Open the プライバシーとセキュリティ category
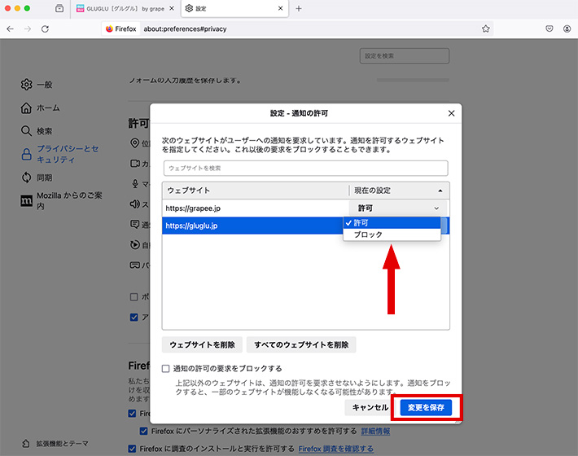 (59, 154)
